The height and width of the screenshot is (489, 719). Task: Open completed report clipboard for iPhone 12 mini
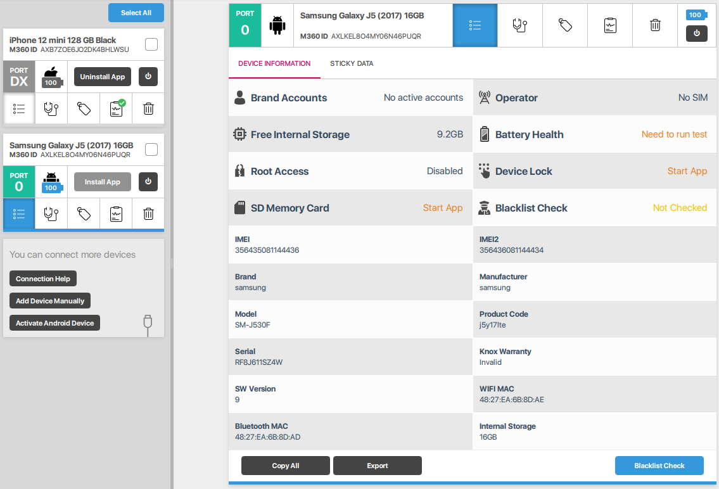pyautogui.click(x=116, y=108)
